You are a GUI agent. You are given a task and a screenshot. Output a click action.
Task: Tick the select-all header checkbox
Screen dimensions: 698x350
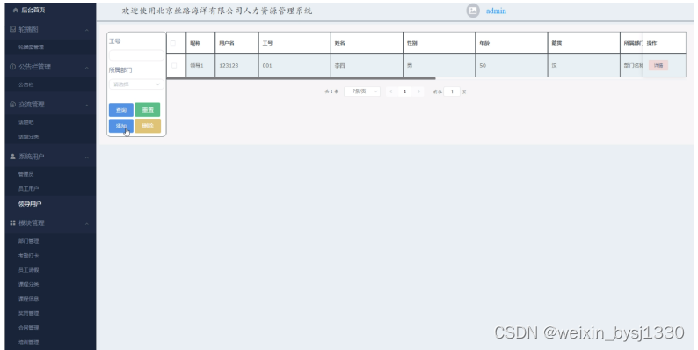coord(173,43)
